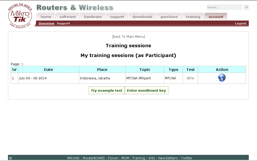
Task: Click the Training sessions heading
Action: (128, 45)
